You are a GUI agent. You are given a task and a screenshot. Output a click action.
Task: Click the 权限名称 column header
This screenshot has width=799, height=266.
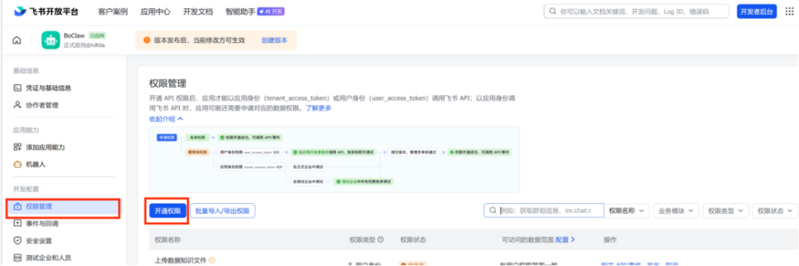click(x=168, y=239)
